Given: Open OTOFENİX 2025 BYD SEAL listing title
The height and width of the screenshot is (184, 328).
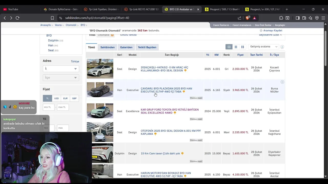Looking at the screenshot, I should click(x=171, y=132).
